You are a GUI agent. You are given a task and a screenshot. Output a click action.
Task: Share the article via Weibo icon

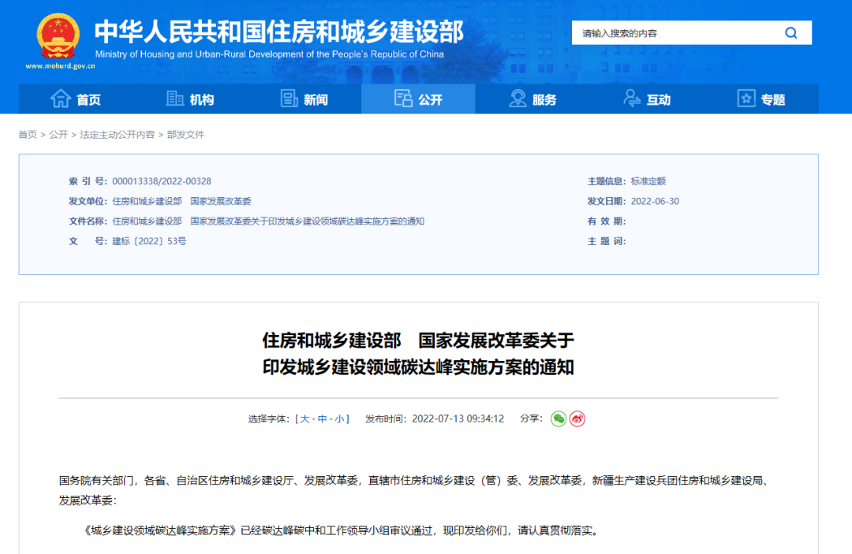(x=577, y=419)
